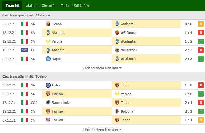
Task: Click the red B badge for Inter match
Action: (201, 85)
